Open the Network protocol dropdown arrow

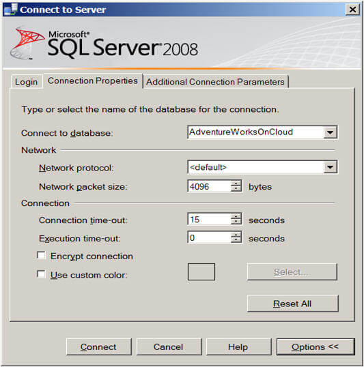click(330, 167)
